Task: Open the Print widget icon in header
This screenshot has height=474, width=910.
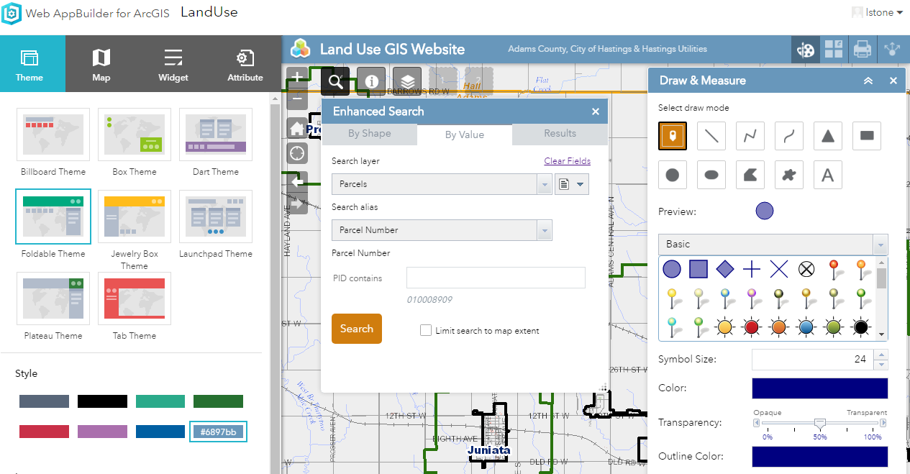Action: [x=863, y=49]
